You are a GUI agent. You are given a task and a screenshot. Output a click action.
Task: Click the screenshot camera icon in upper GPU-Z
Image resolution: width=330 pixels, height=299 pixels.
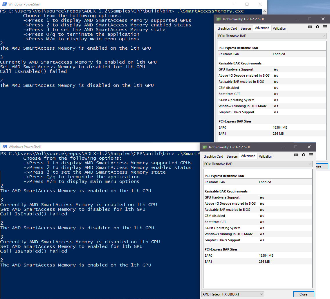tap(310, 27)
